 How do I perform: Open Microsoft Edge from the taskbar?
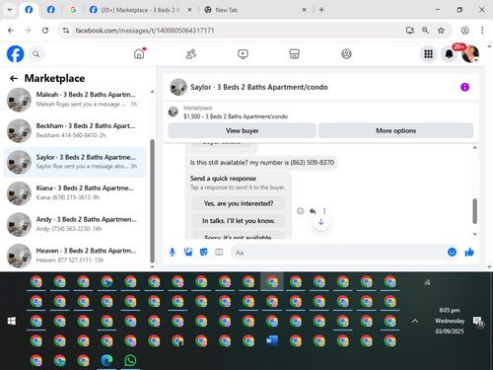pos(106,360)
